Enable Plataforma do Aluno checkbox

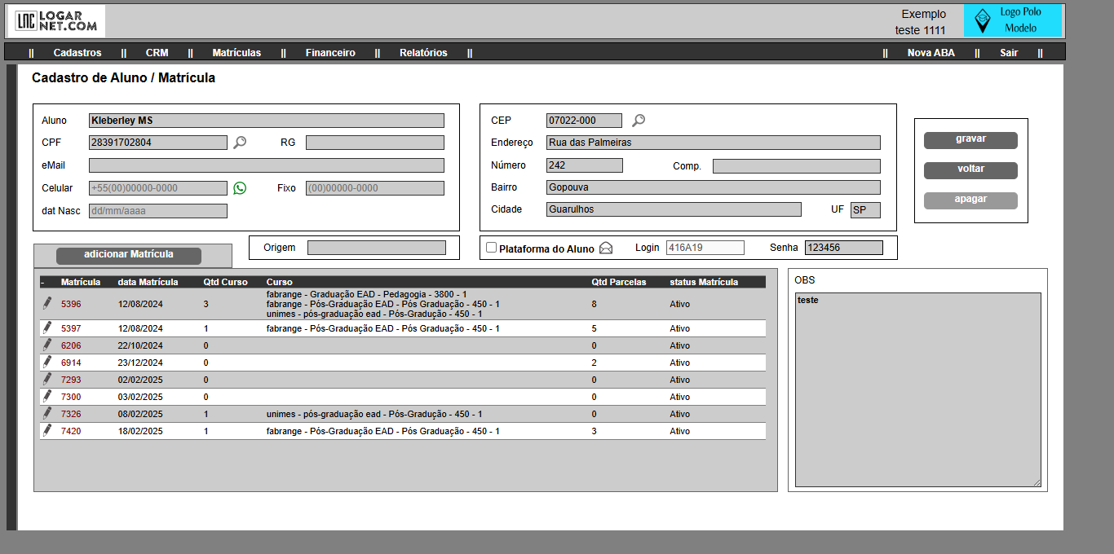(491, 248)
